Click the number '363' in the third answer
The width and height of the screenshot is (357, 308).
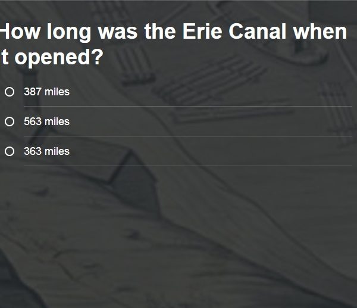pos(33,151)
